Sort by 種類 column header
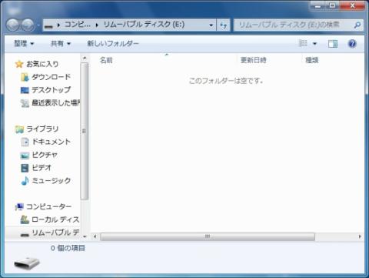Screen dimensions: 369x278 point(312,60)
